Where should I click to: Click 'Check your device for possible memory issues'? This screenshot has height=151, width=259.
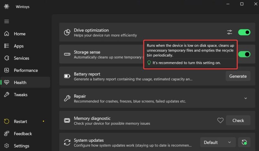click(x=112, y=123)
